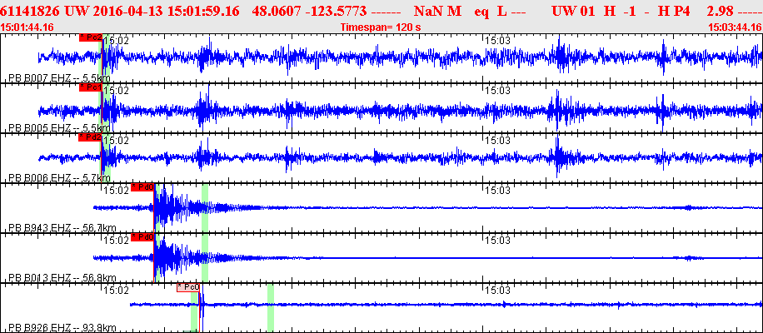The height and width of the screenshot is (333, 763).
Task: Click the '2.98' value in header
Action: [x=719, y=11]
